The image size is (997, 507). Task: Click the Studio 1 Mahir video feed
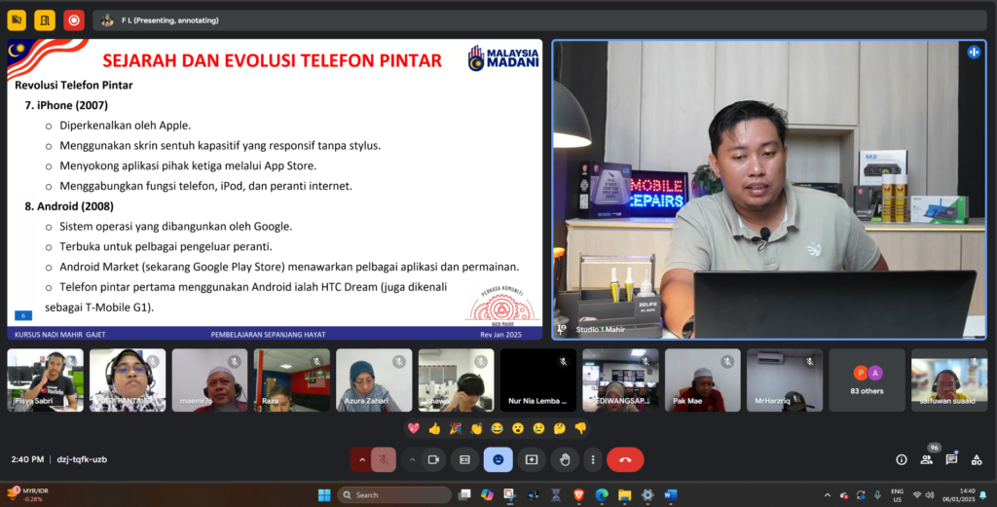point(769,190)
